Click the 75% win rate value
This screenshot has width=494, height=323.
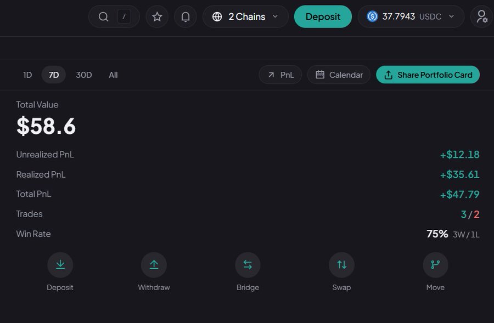(437, 234)
